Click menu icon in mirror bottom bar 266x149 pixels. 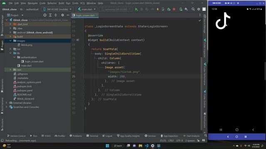246,137
